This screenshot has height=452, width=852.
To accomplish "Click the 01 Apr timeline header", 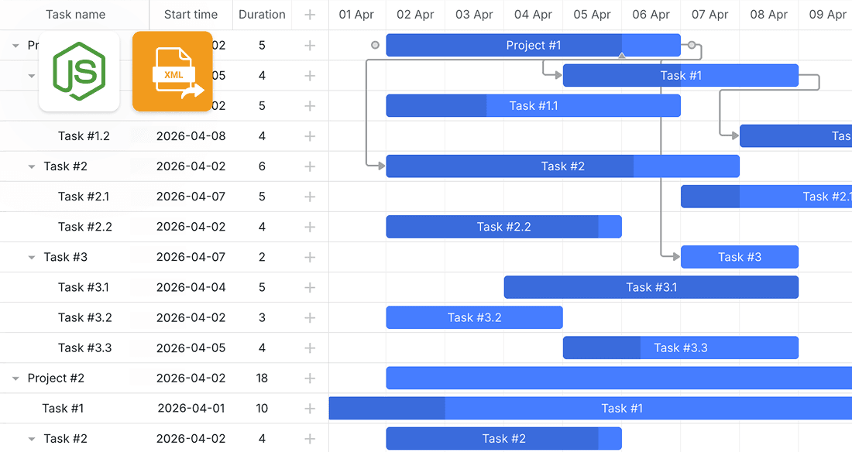I will point(356,15).
